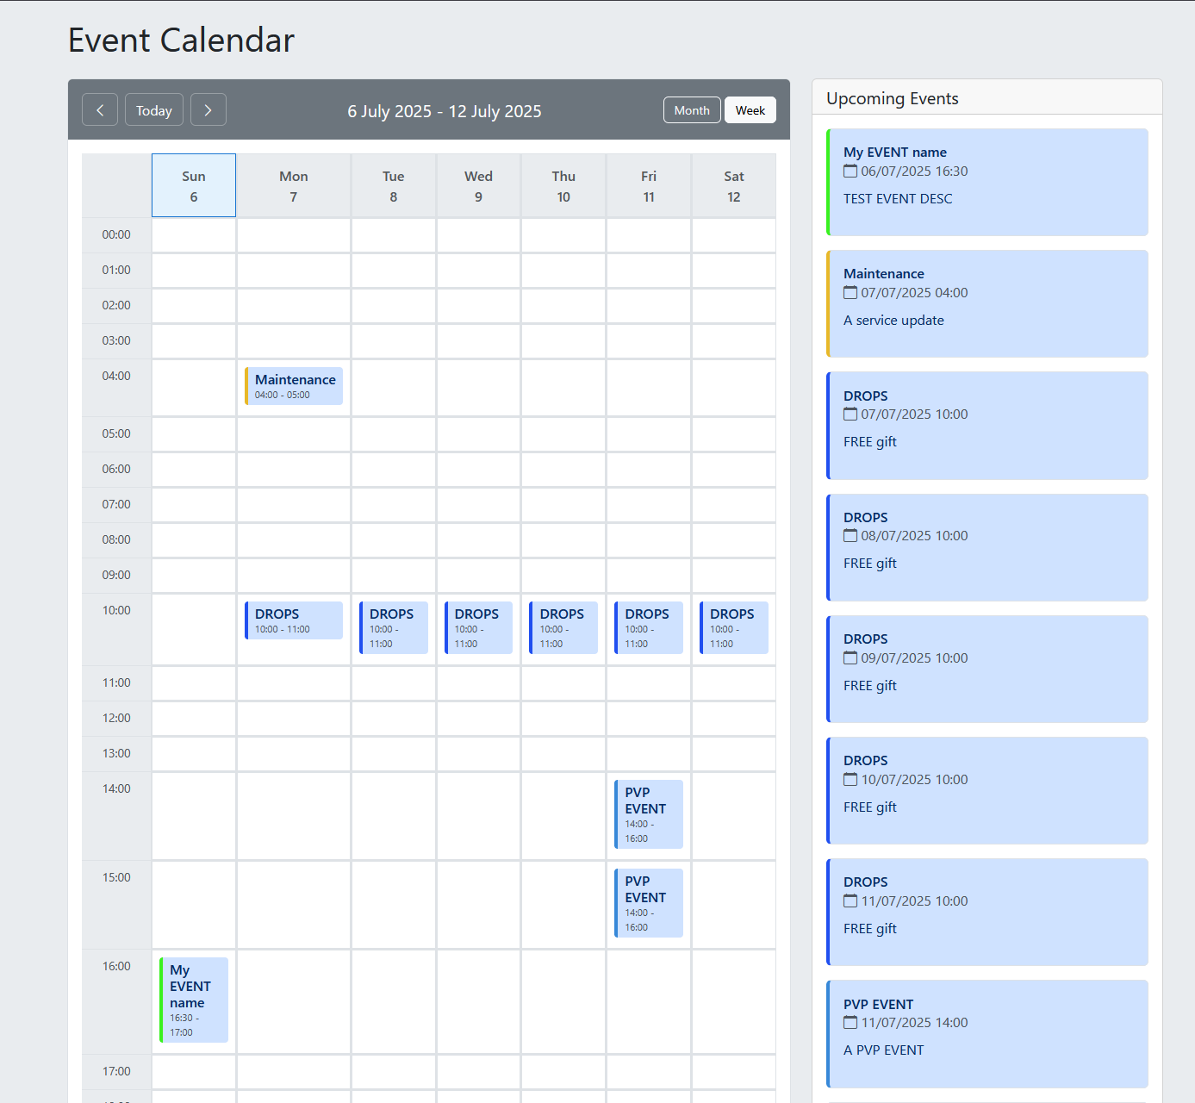Select the Fri 11 day header
1195x1103 pixels.
pos(649,186)
